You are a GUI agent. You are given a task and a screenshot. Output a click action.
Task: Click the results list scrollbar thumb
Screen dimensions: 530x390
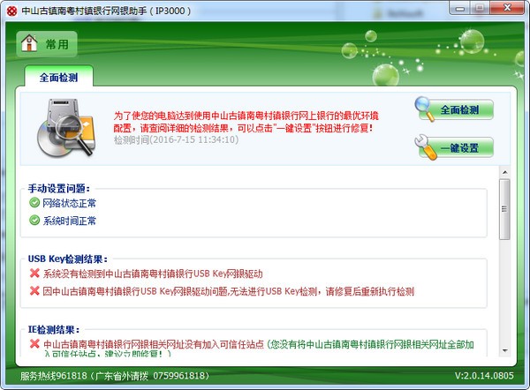click(x=504, y=209)
